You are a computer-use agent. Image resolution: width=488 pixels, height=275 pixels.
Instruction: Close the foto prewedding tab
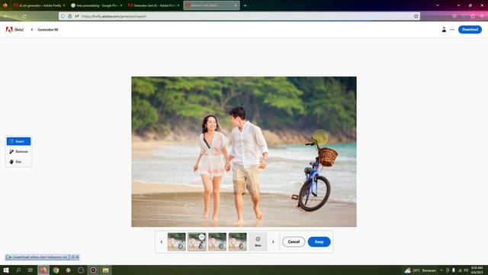(x=121, y=5)
